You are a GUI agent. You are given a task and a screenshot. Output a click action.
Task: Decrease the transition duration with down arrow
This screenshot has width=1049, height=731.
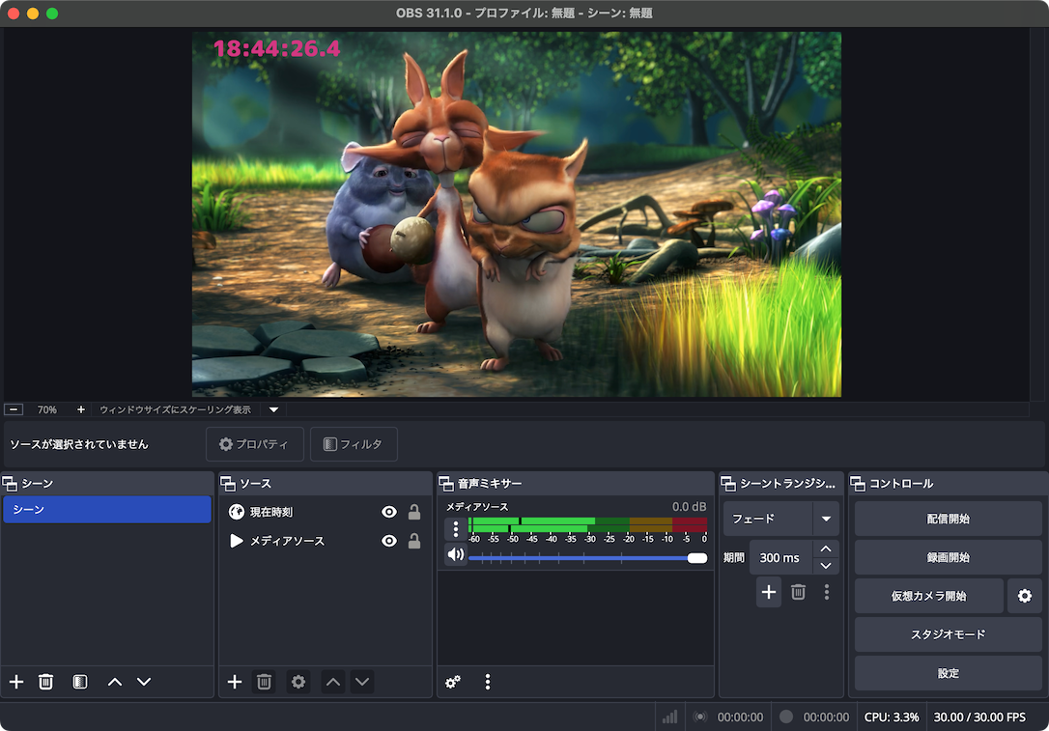(x=826, y=566)
